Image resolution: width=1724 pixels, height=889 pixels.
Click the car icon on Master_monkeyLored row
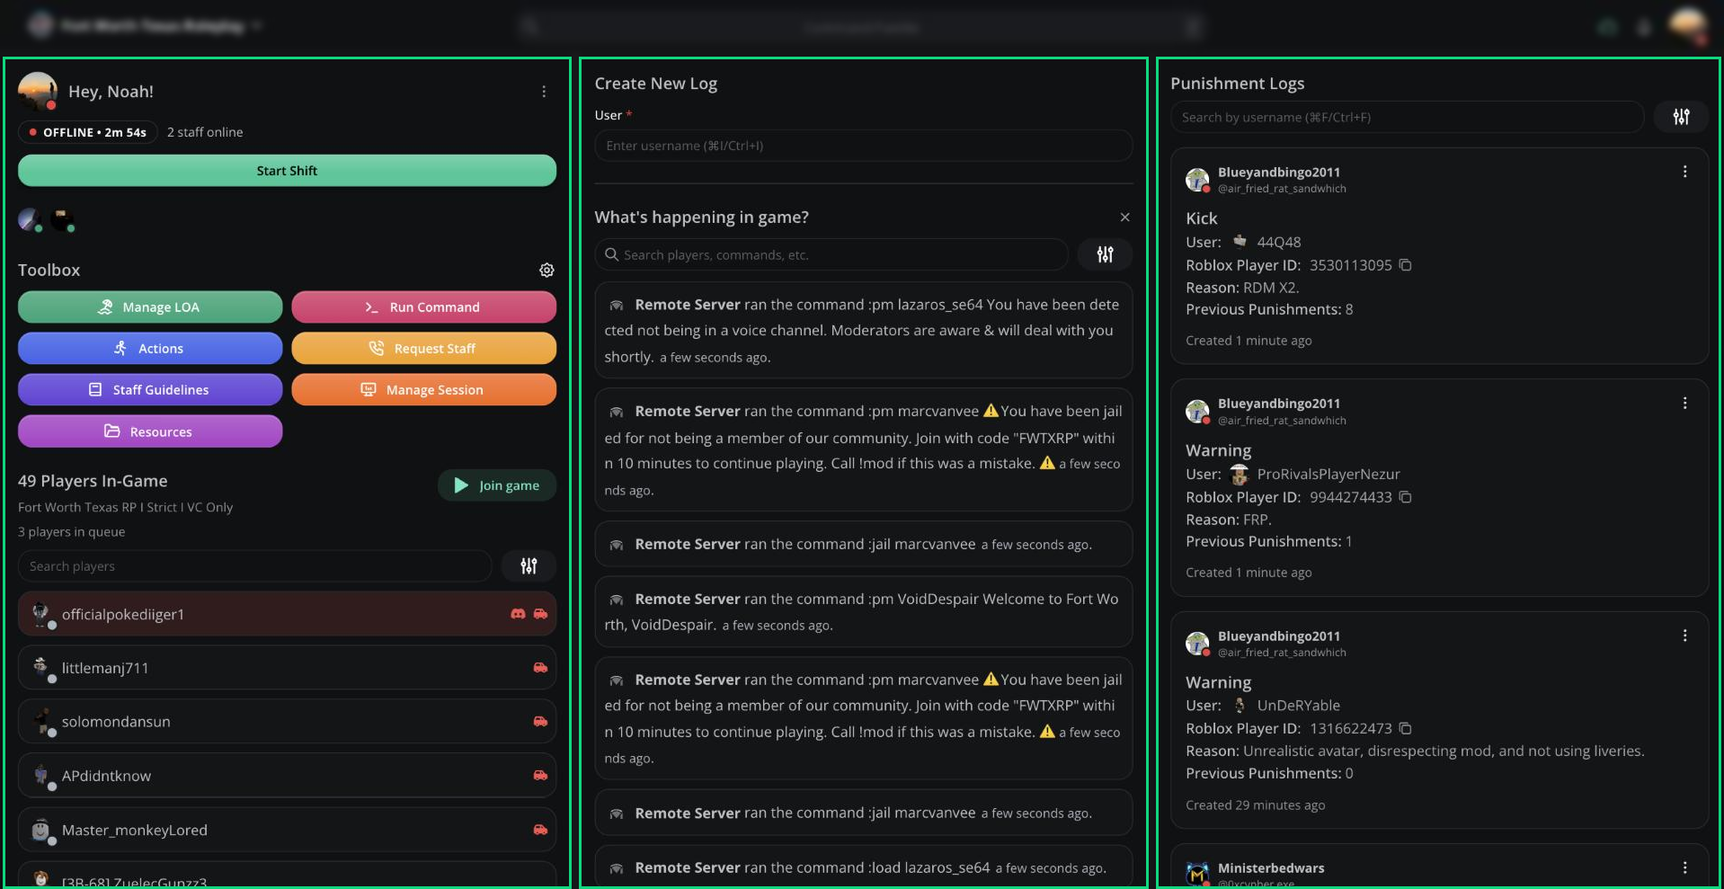coord(540,830)
